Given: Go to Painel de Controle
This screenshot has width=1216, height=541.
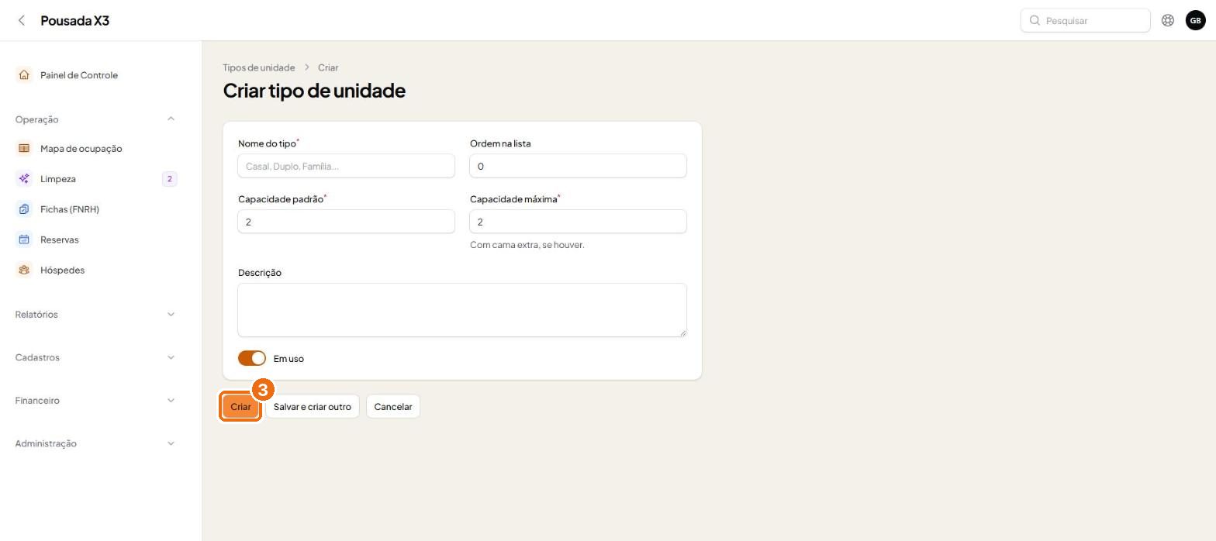Looking at the screenshot, I should pos(96,75).
